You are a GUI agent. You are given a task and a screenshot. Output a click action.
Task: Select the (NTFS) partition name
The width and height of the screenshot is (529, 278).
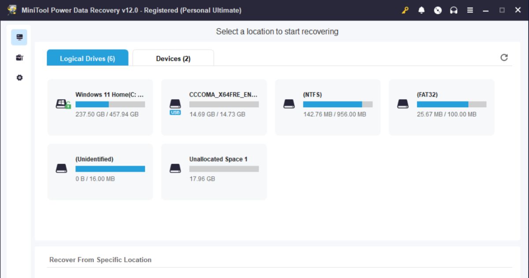pos(313,94)
